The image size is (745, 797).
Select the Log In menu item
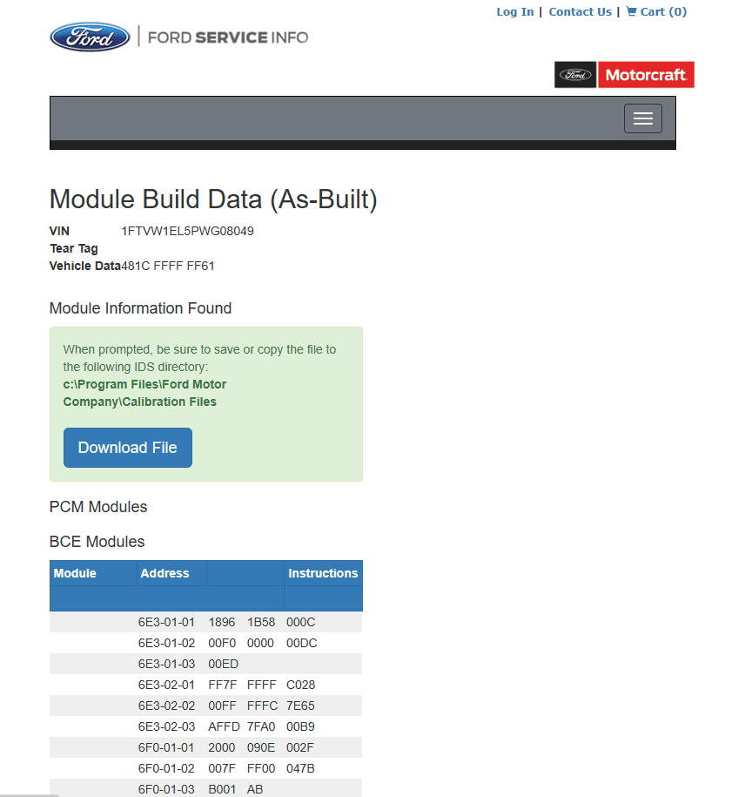pyautogui.click(x=515, y=12)
